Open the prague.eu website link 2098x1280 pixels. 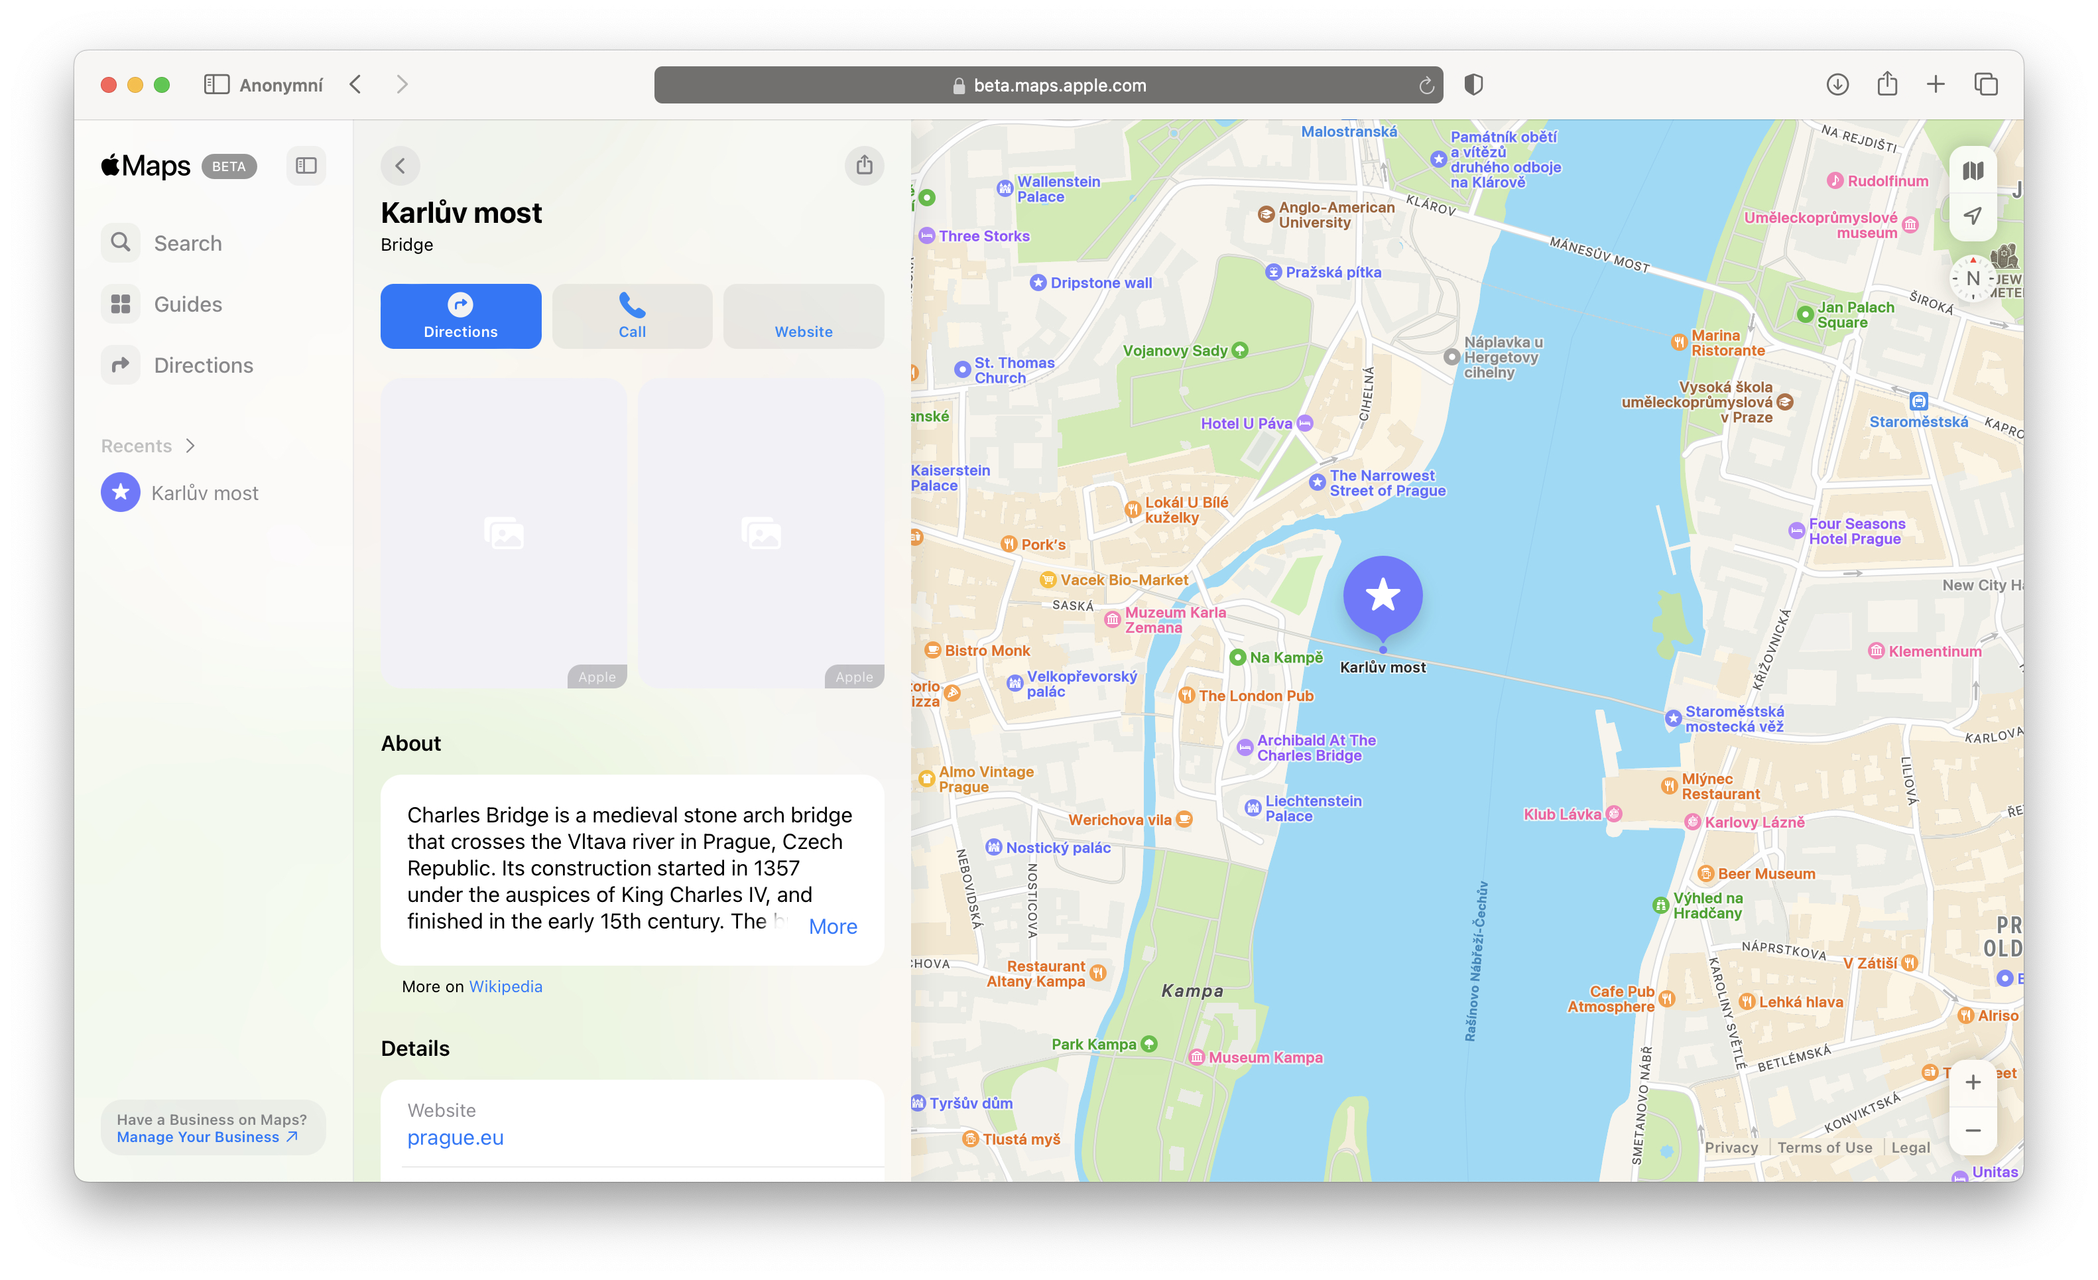tap(455, 1137)
